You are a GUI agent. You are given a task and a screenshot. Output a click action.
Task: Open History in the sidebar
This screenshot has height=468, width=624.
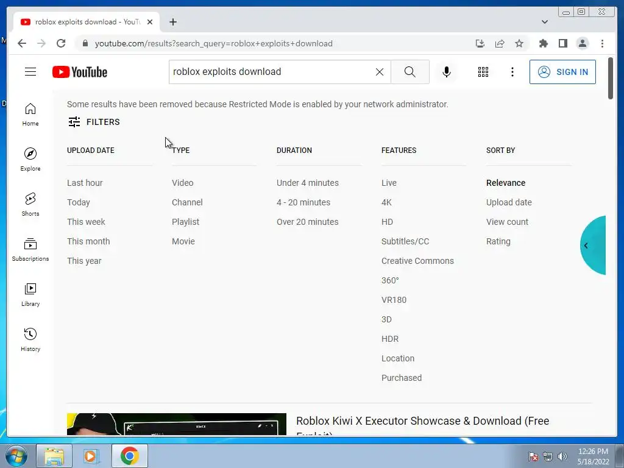(x=30, y=339)
